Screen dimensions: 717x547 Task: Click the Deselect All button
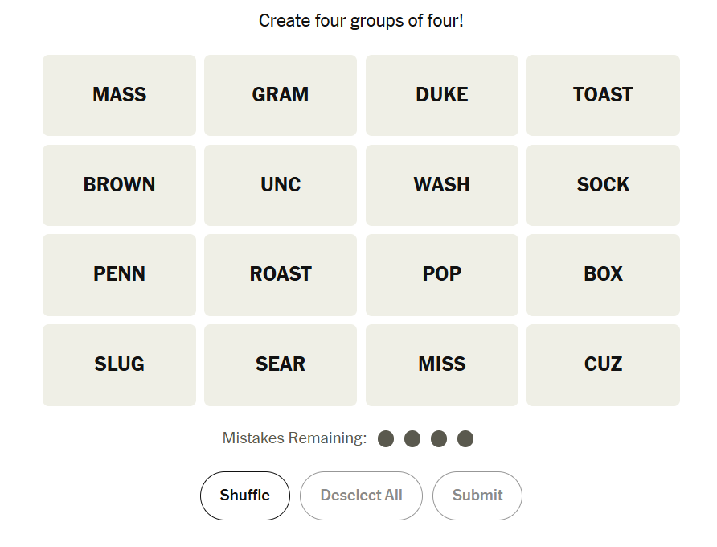point(361,496)
